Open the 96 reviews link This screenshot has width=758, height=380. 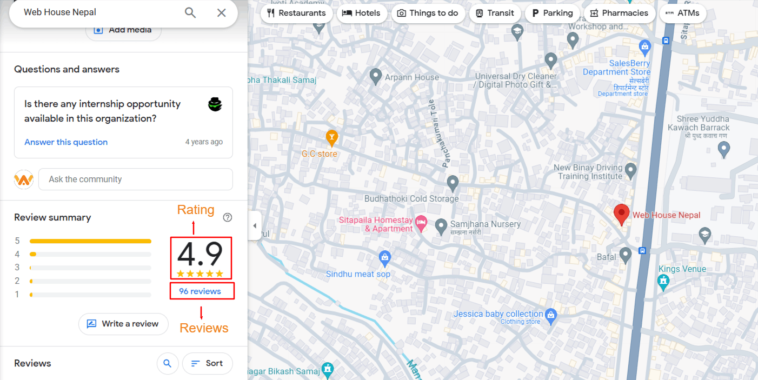(x=200, y=291)
